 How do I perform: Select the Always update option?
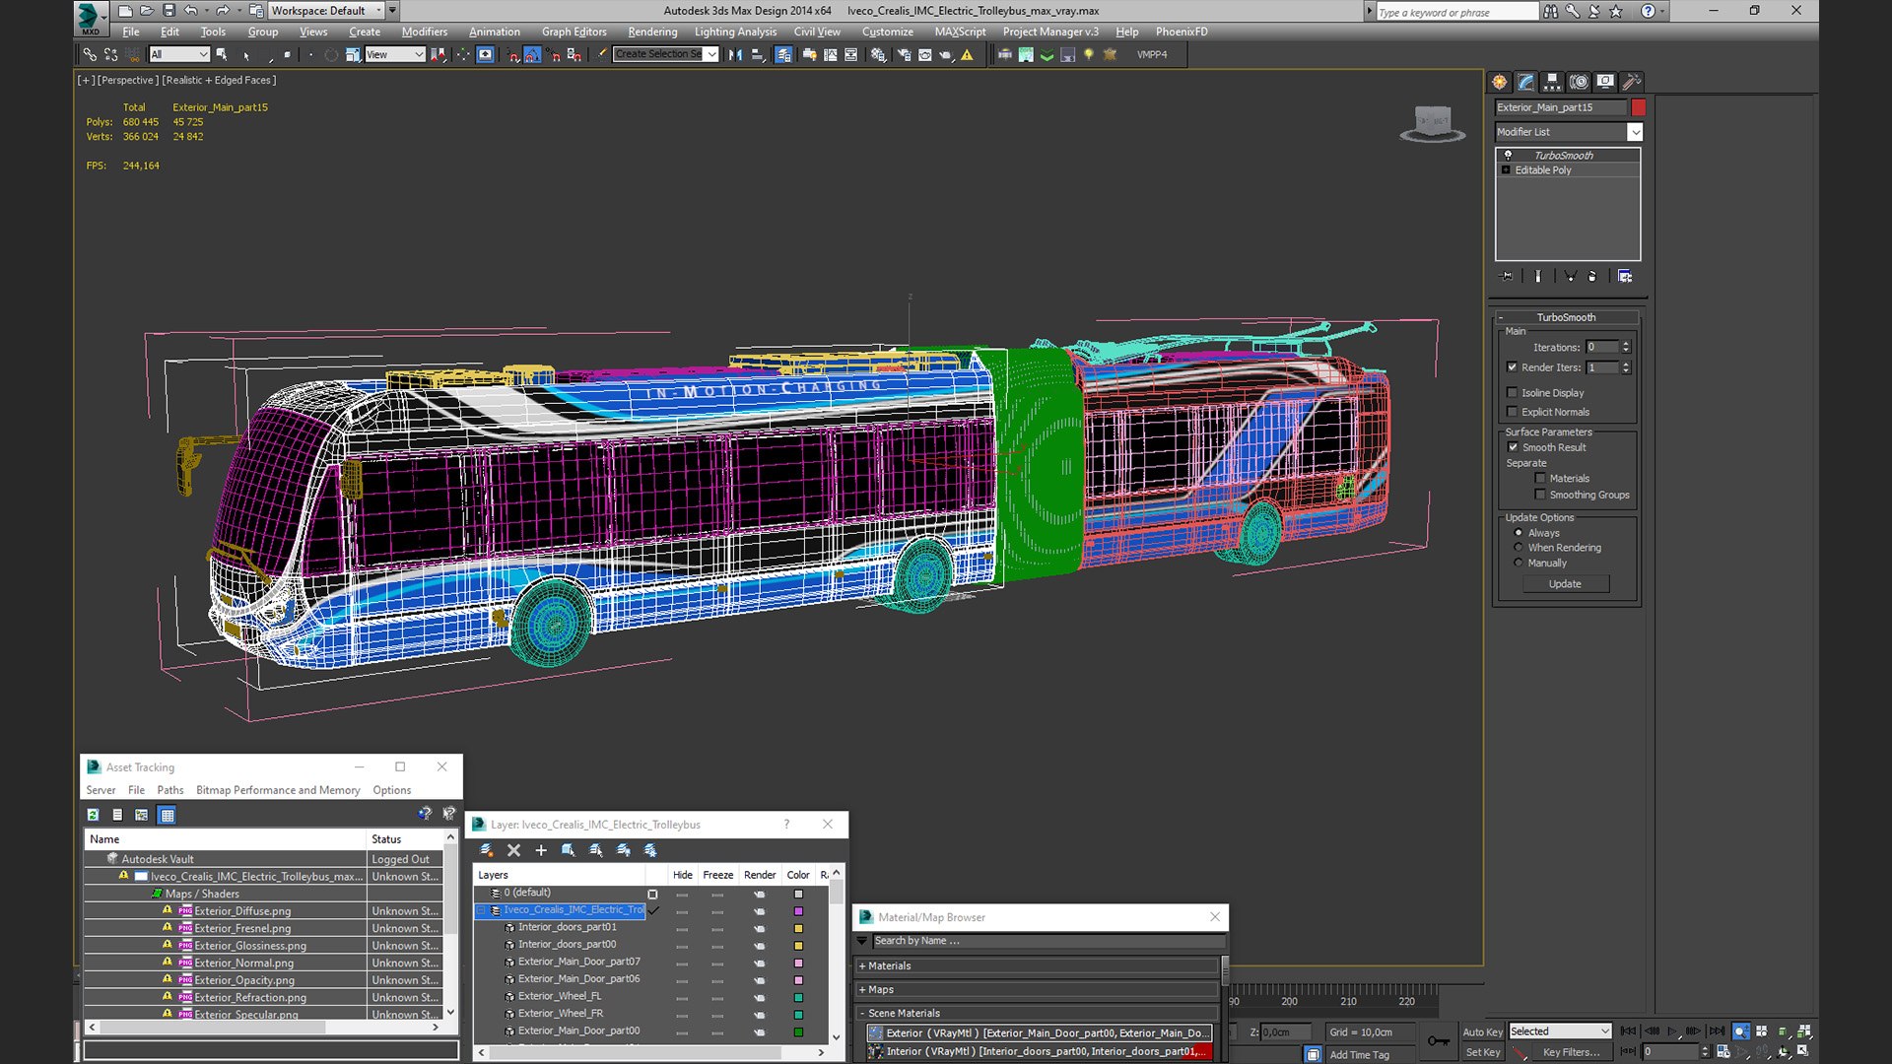1519,533
